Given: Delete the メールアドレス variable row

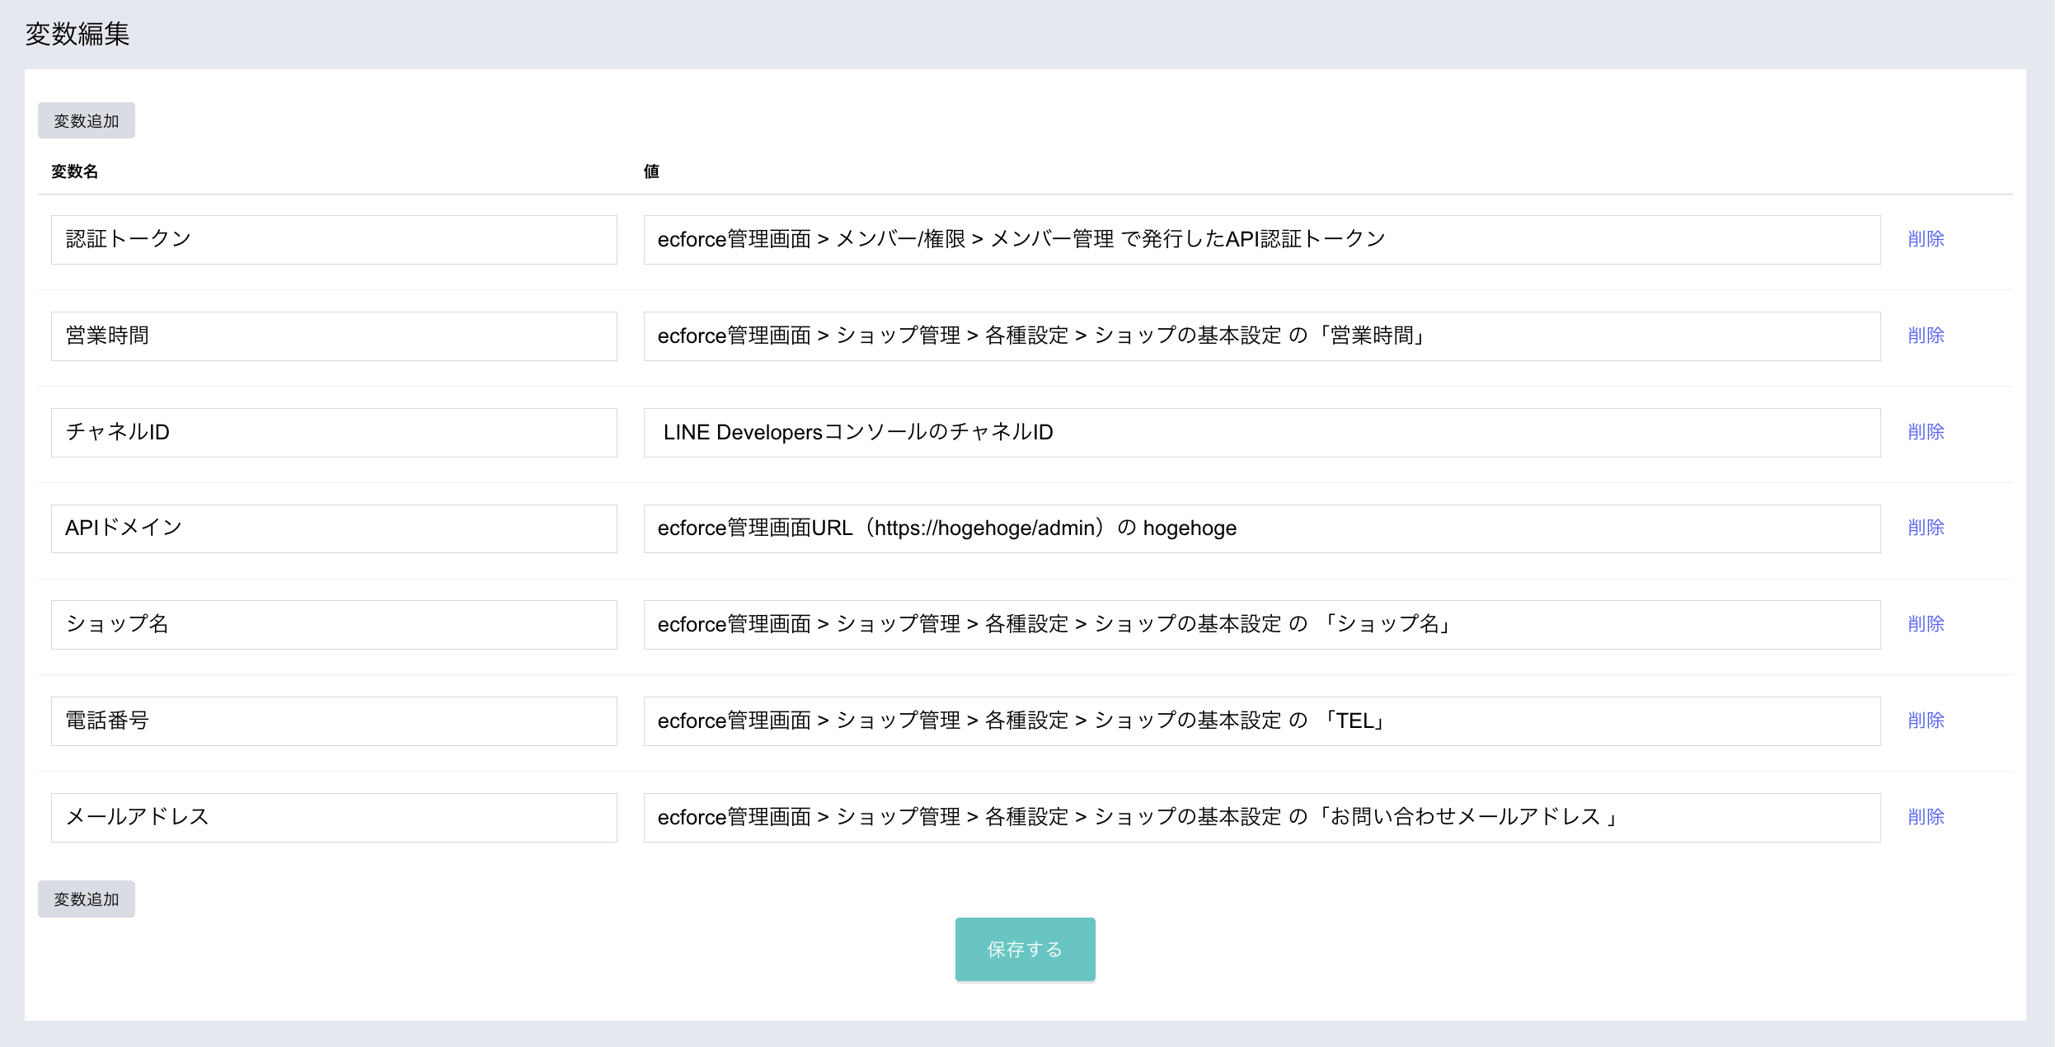Looking at the screenshot, I should [x=1926, y=817].
